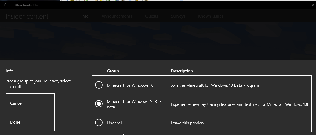Image resolution: width=316 pixels, height=135 pixels.
Task: Click the back arrow in the title bar
Action: pyautogui.click(x=6, y=5)
